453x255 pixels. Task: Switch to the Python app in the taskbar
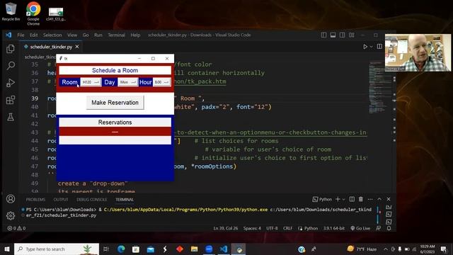click(x=239, y=249)
